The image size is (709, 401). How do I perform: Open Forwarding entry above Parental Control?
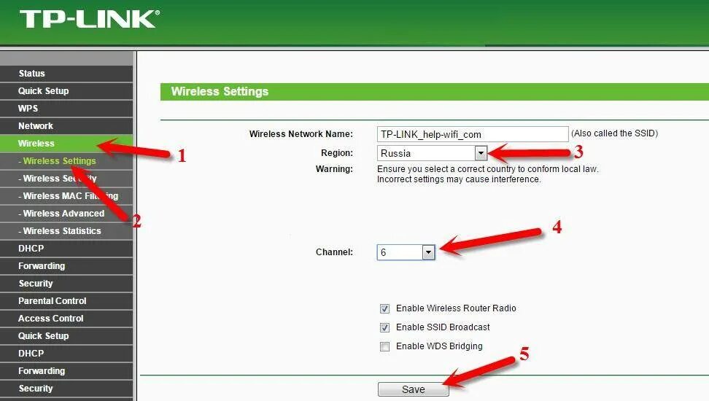(66, 266)
